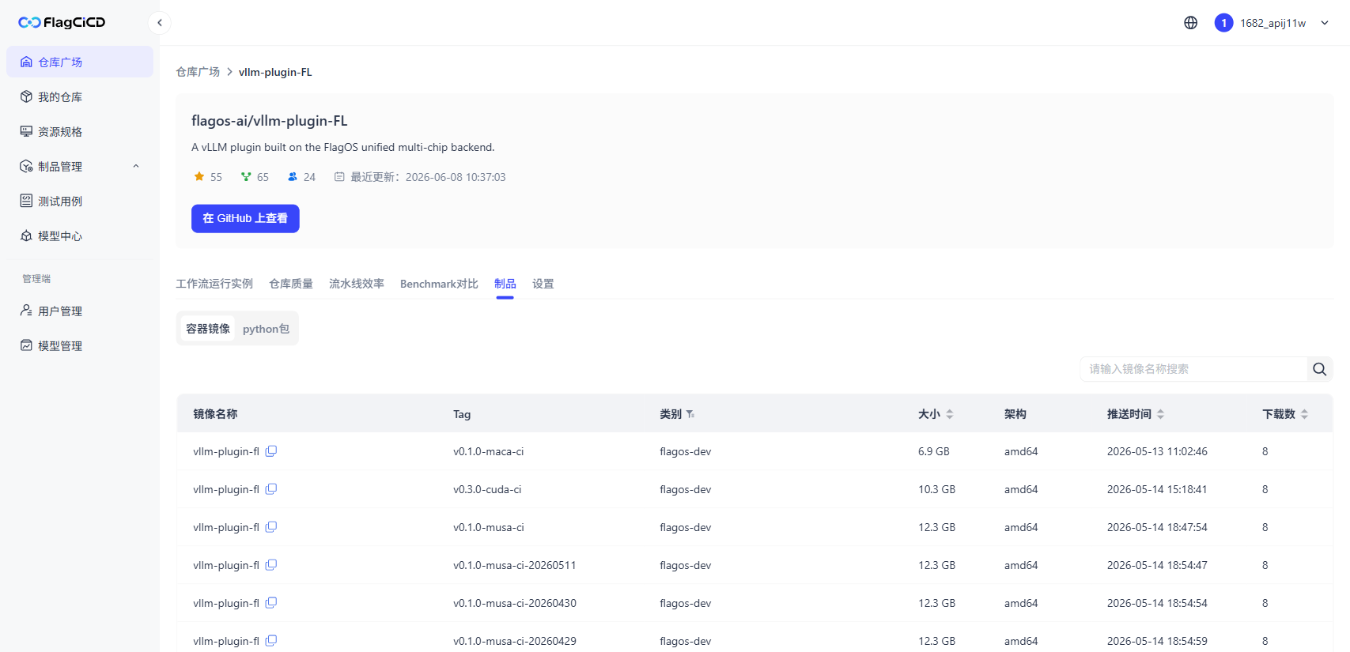Click the user avatar badge

point(1223,23)
